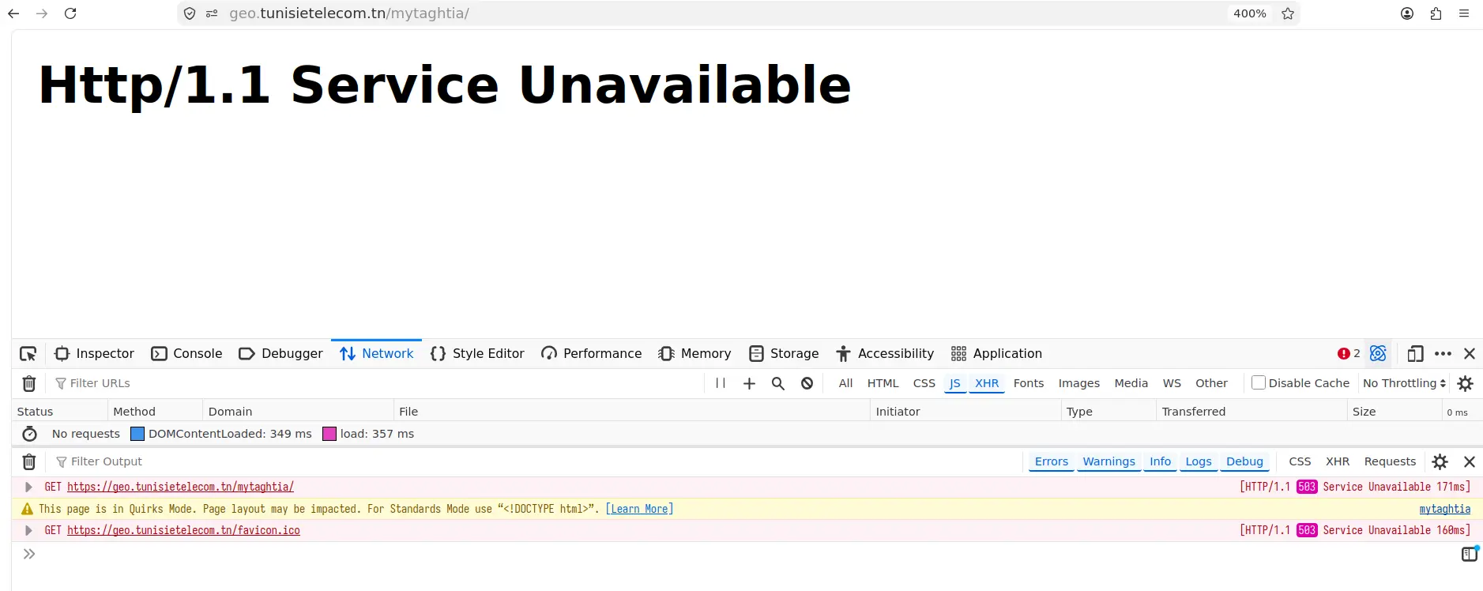Go forward to the next page
The image size is (1483, 591).
42,13
